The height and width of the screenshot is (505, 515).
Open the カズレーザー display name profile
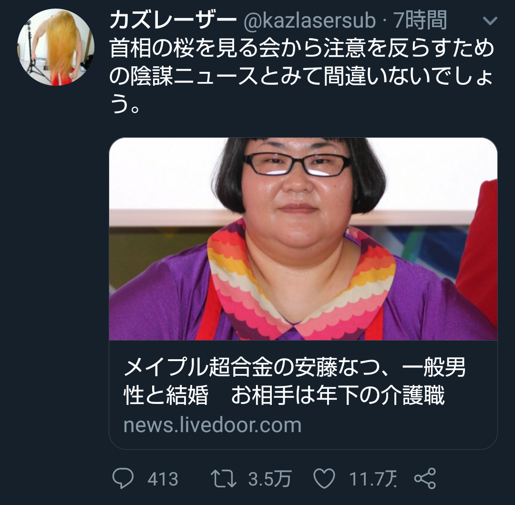pyautogui.click(x=173, y=20)
